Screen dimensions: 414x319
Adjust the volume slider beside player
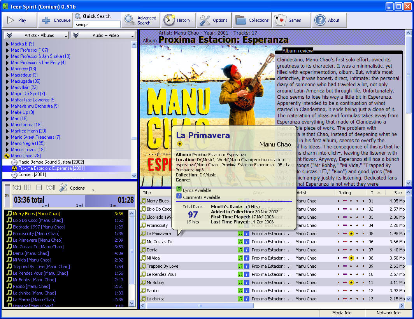(x=7, y=195)
